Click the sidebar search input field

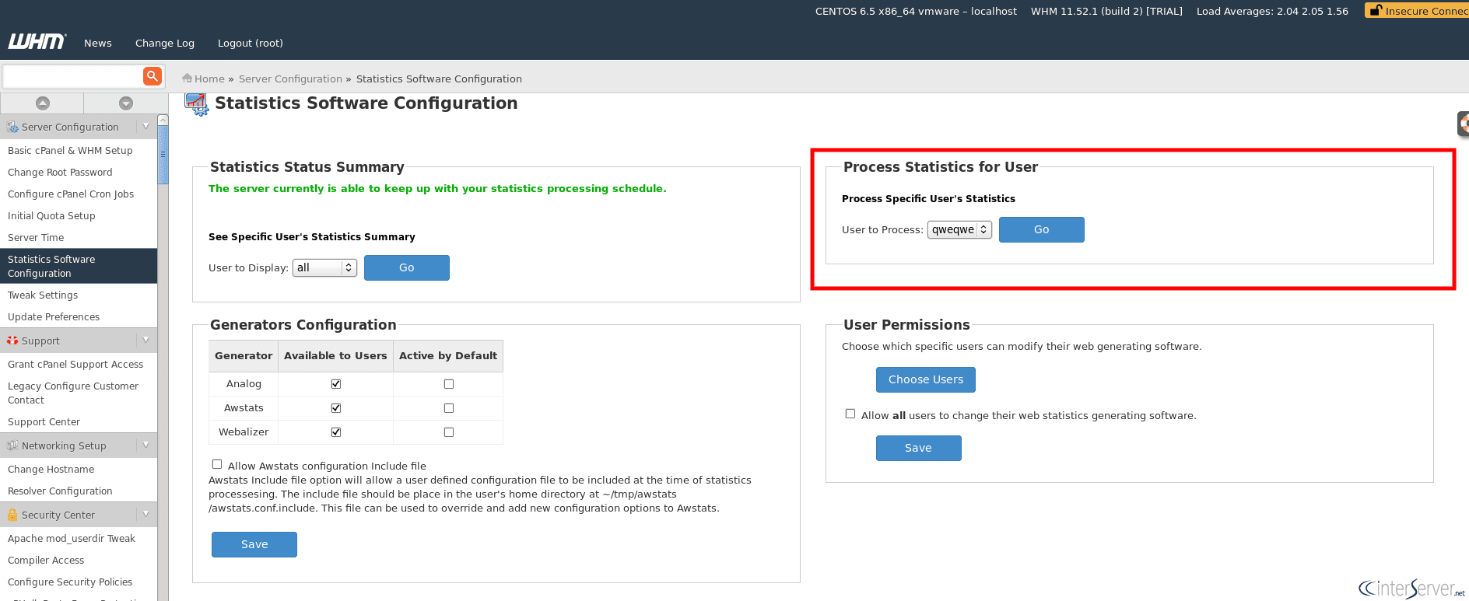(x=72, y=76)
